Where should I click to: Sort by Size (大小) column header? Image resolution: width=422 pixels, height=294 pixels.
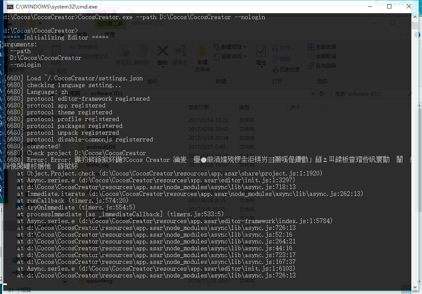coord(295,107)
